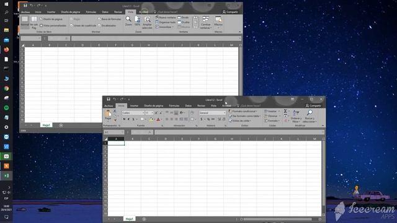Click the Macros icon in back window

click(x=218, y=19)
